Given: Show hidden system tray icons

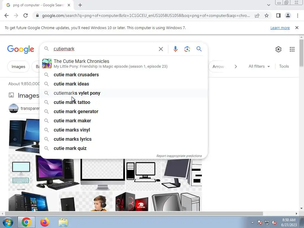Looking at the screenshot, I should pos(252,222).
